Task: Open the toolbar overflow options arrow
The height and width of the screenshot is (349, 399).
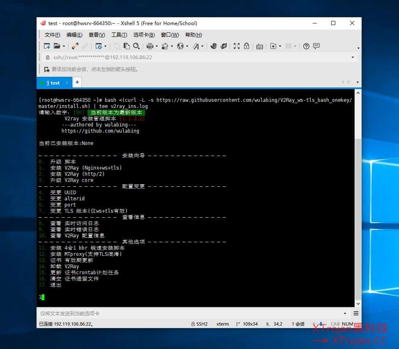Action: point(358,48)
